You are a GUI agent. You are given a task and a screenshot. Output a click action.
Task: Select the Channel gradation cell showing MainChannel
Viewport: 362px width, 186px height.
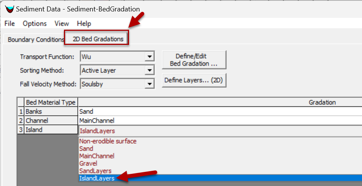220,121
